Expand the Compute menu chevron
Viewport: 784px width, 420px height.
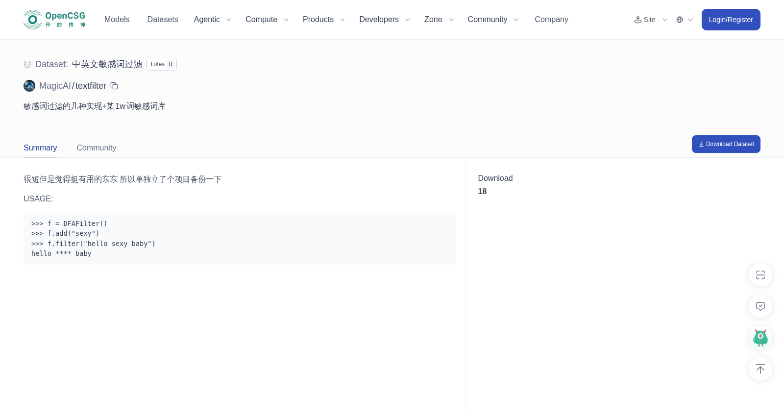[x=286, y=20]
